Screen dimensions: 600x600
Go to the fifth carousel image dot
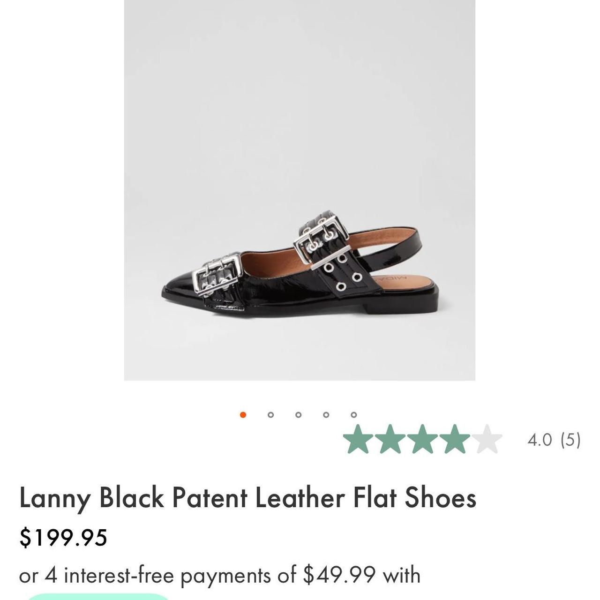354,415
